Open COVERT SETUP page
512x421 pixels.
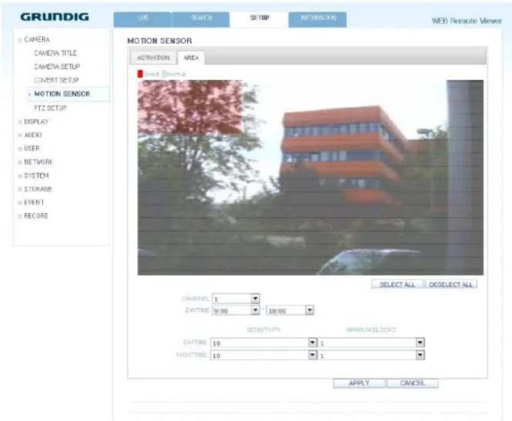[x=57, y=80]
